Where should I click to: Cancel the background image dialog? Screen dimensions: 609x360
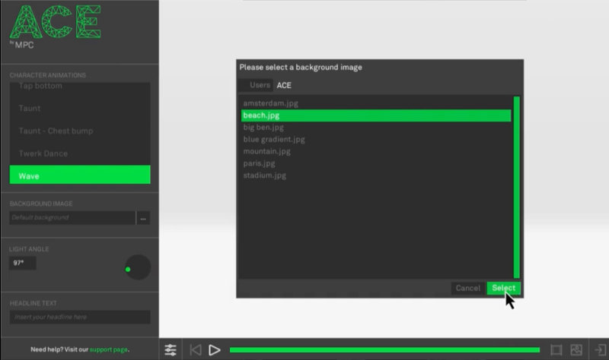pyautogui.click(x=467, y=288)
